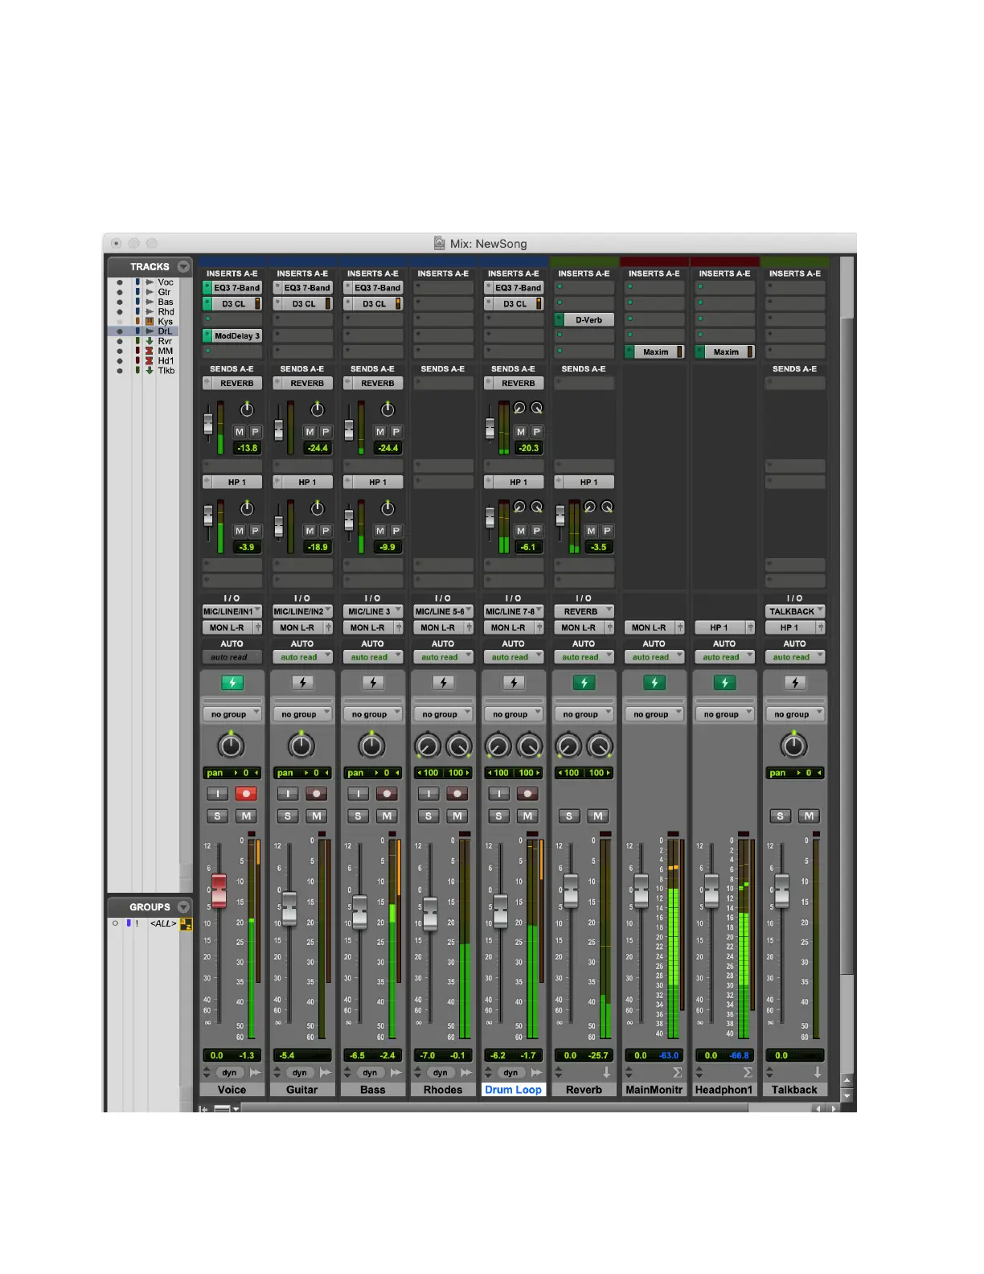Open the Voice input MIC/LINE/IN1 selector
The image size is (984, 1274).
232,611
